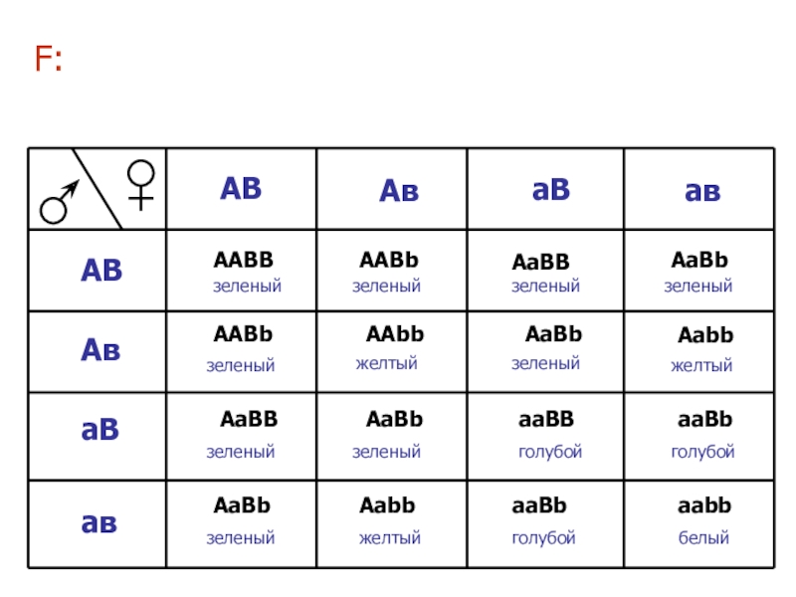Select the AB row header
The height and width of the screenshot is (597, 796).
[101, 270]
